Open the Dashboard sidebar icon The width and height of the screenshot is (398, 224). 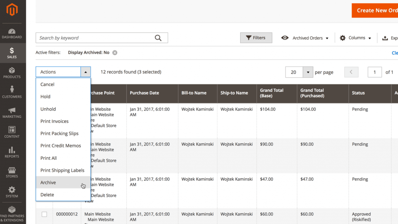click(x=12, y=33)
